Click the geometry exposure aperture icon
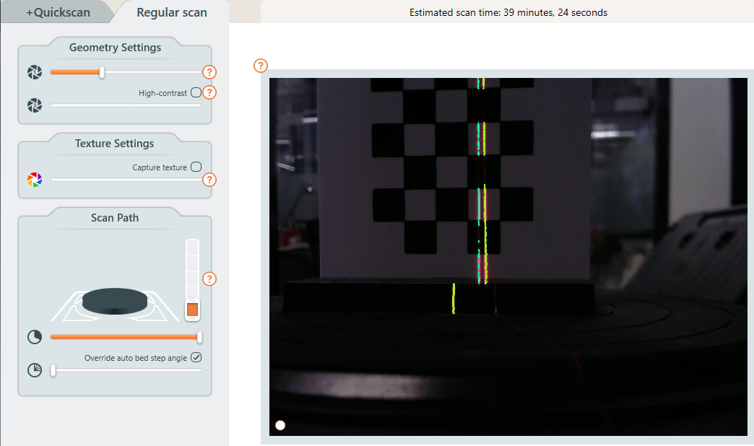Image resolution: width=754 pixels, height=446 pixels. [35, 72]
